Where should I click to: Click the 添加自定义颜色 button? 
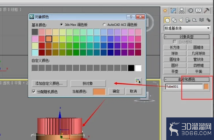pyautogui.click(x=49, y=83)
